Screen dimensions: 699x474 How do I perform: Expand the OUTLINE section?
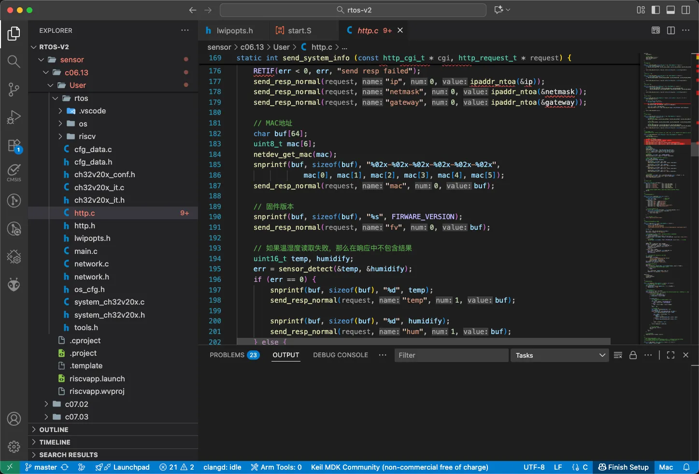[54, 430]
